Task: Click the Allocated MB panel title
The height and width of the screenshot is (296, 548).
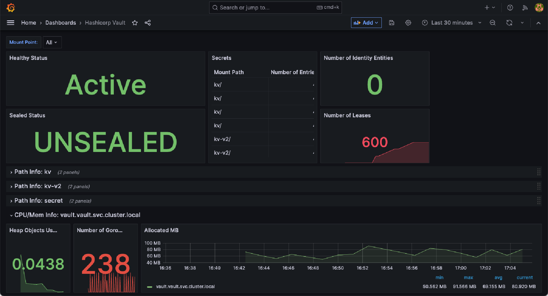Action: (x=161, y=230)
